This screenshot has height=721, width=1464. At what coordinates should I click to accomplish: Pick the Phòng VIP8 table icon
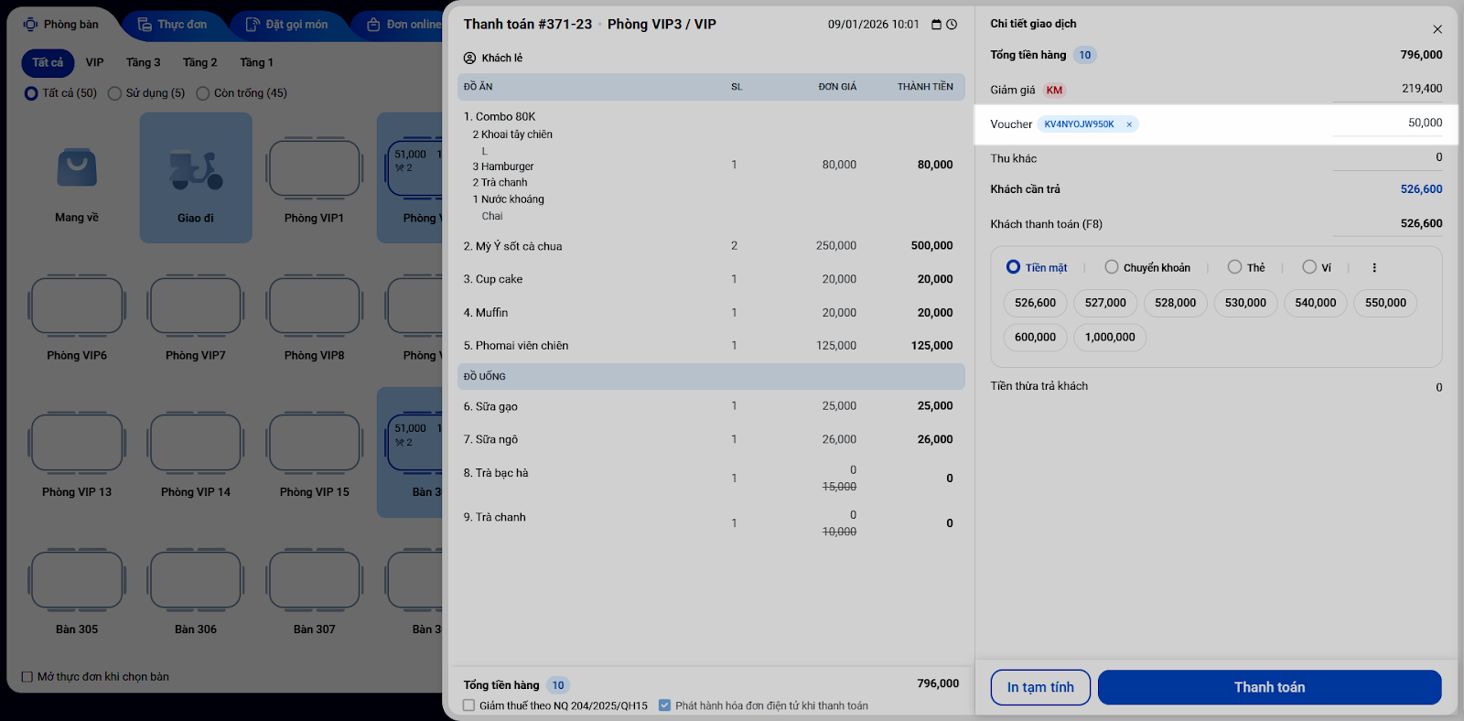314,306
